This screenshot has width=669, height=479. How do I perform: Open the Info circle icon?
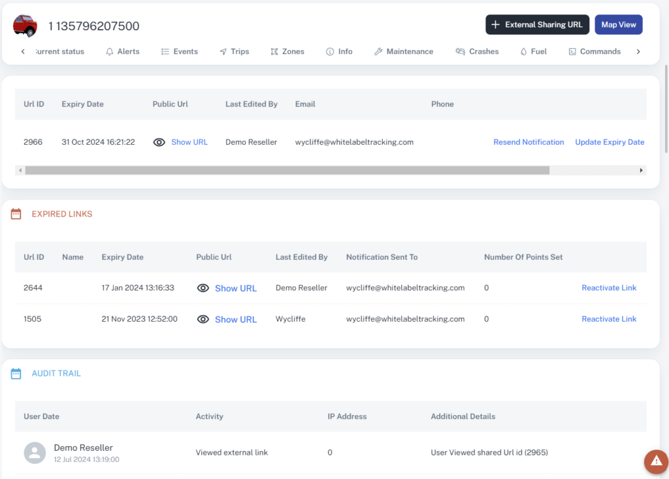coord(329,51)
